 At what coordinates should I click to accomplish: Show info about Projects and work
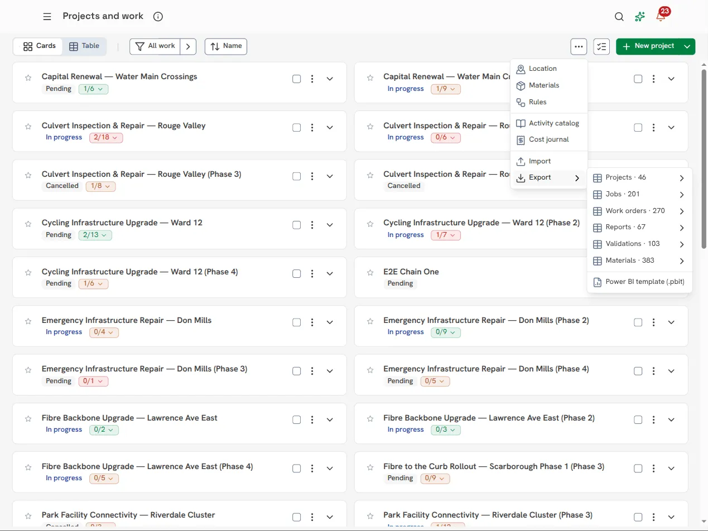coord(158,17)
